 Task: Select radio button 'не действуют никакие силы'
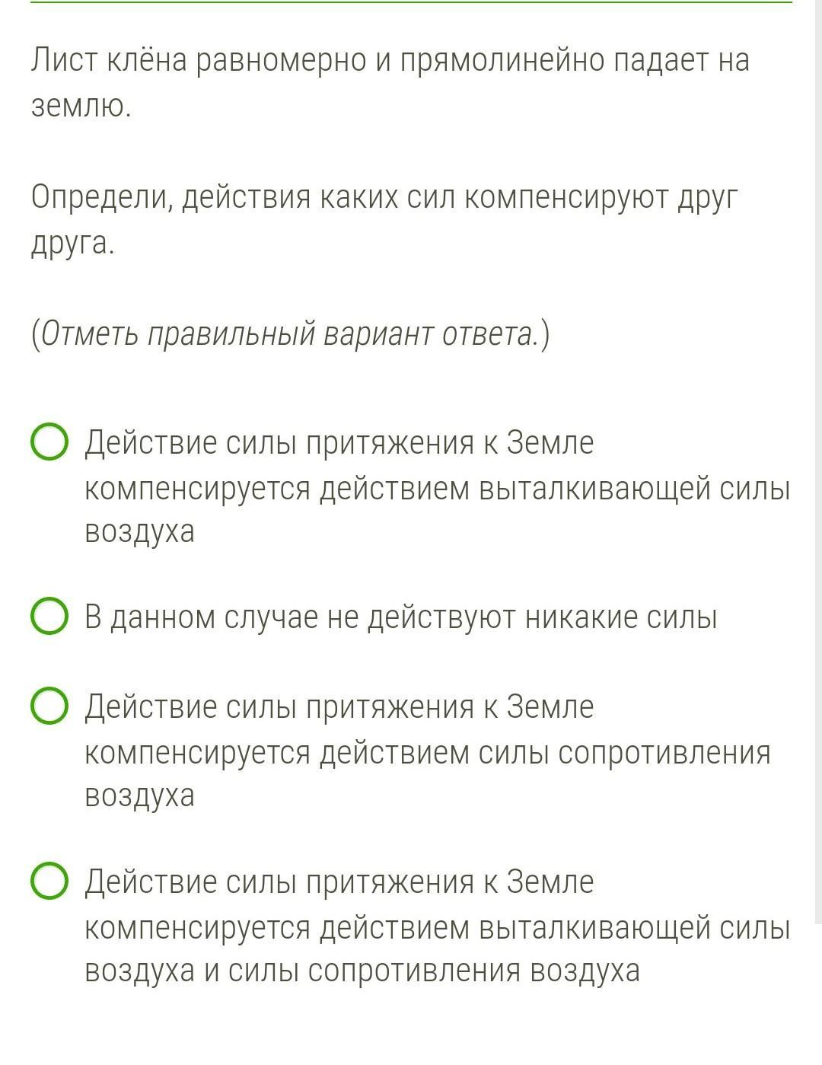49,616
